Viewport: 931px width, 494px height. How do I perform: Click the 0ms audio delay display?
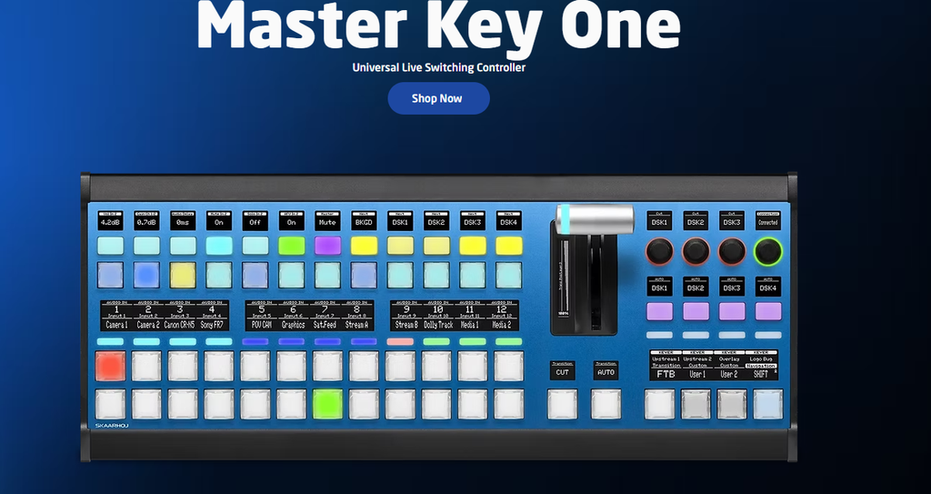click(183, 222)
